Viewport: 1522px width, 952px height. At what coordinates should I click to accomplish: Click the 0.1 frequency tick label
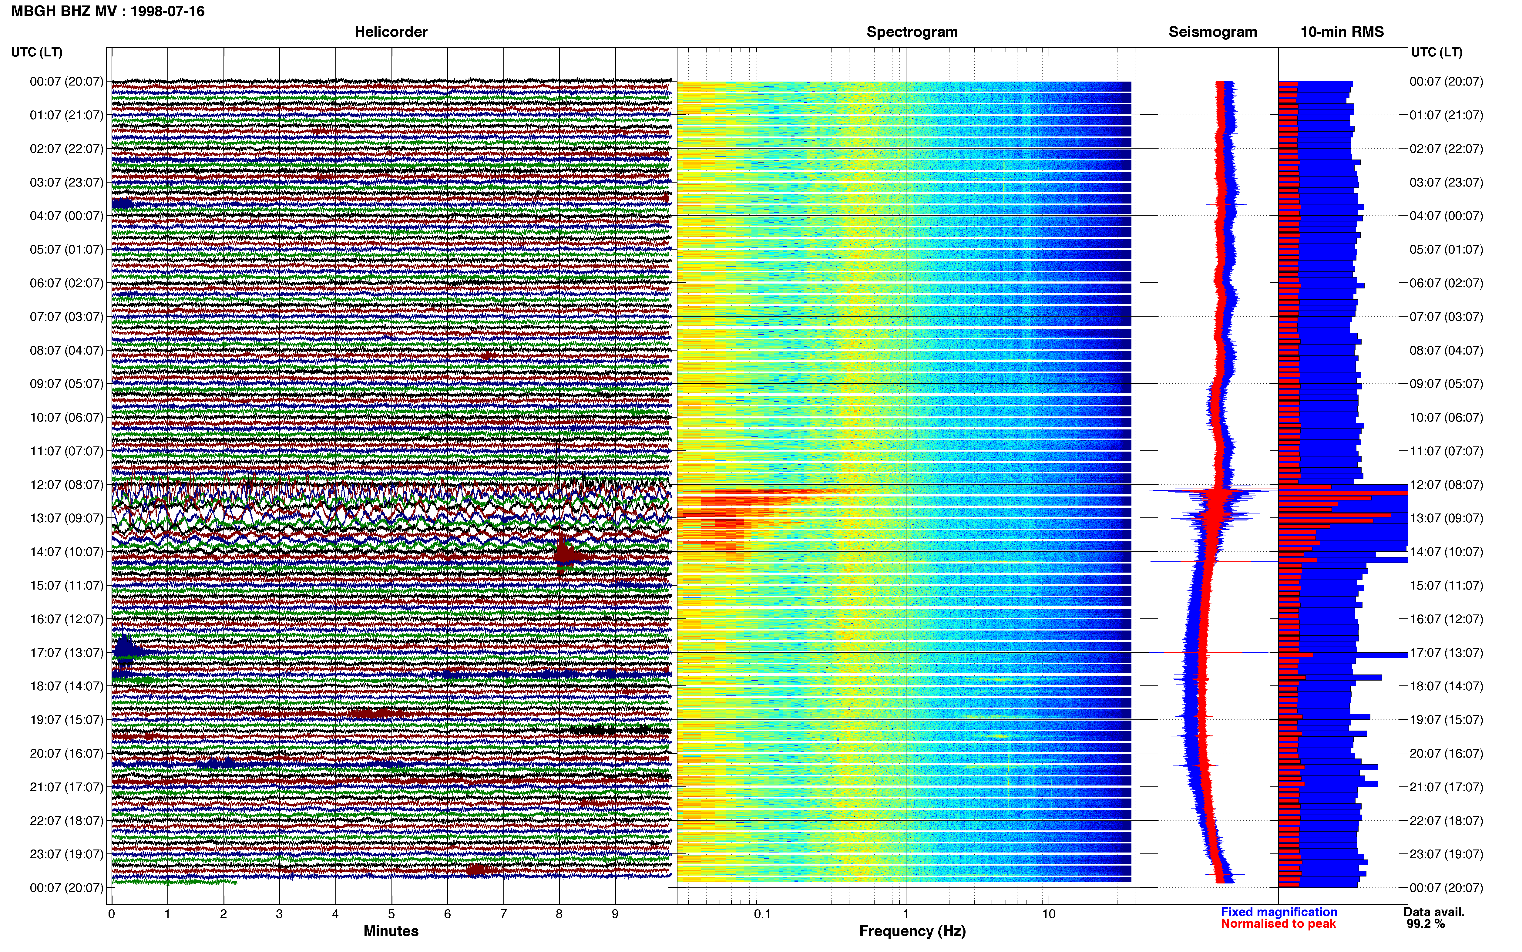762,914
